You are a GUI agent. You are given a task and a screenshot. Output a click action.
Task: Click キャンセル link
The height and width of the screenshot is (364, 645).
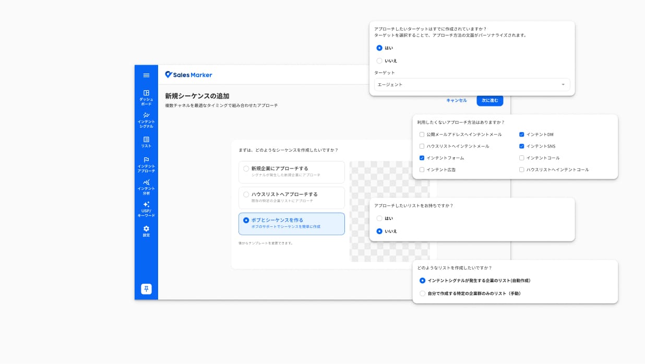tap(456, 100)
